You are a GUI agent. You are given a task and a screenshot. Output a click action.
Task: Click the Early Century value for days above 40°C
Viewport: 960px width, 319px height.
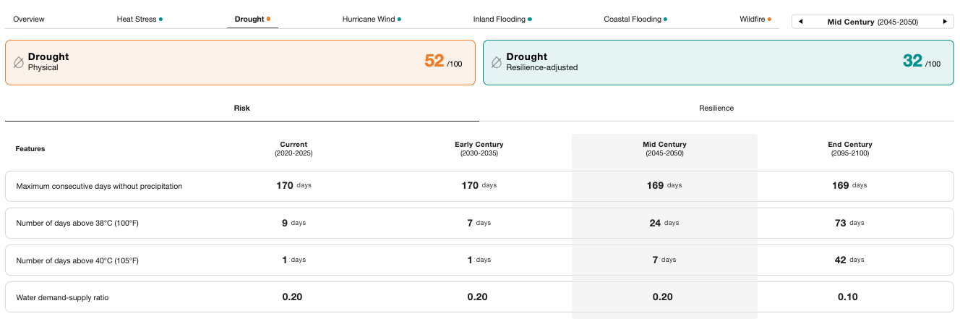479,260
